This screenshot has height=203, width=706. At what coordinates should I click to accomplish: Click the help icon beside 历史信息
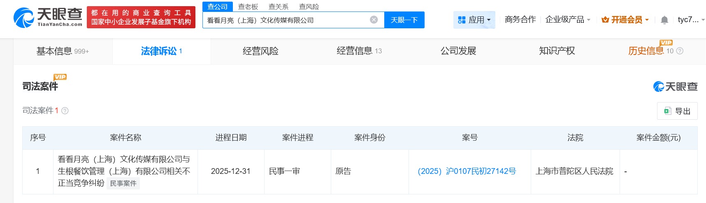click(680, 51)
